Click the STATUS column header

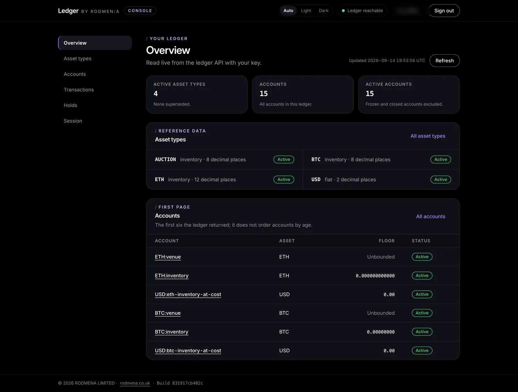point(421,241)
